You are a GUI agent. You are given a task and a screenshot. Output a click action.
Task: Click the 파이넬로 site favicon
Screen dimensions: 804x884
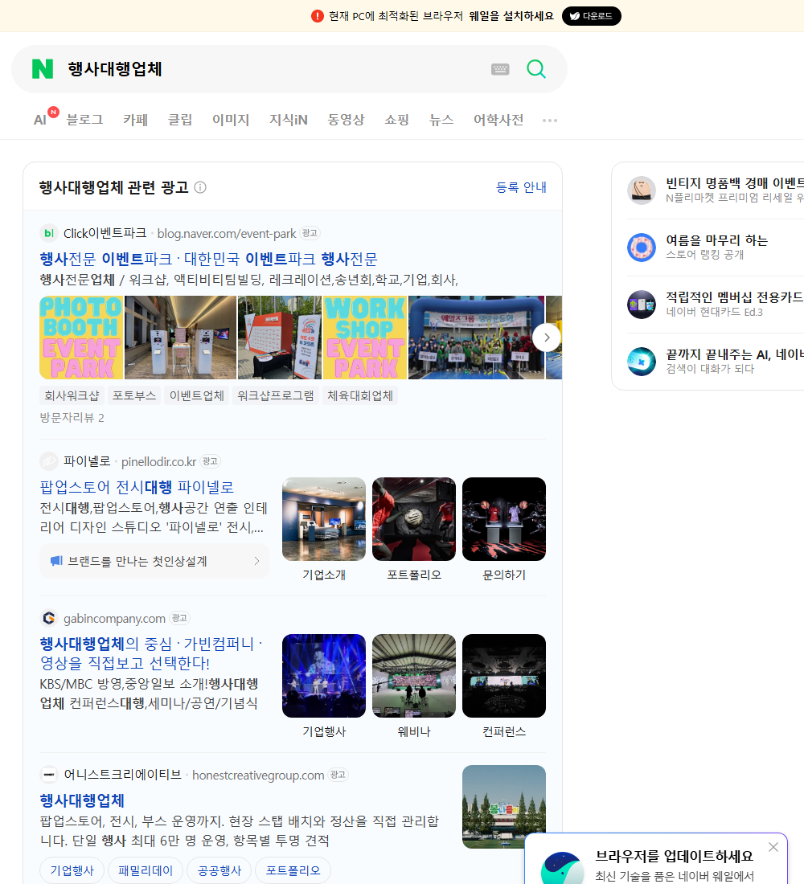(48, 461)
